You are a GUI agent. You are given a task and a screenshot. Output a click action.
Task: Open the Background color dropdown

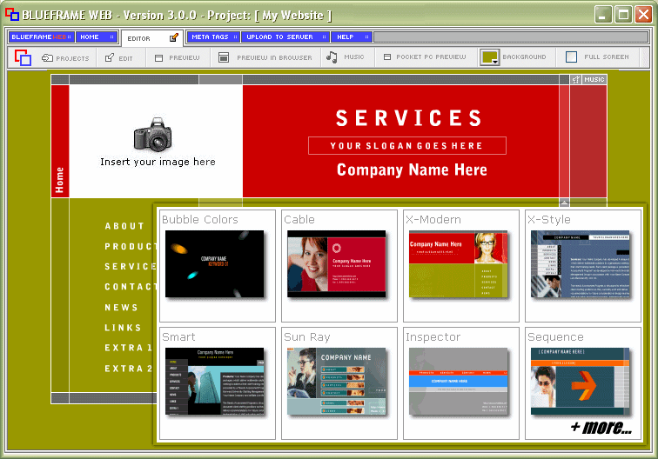coord(490,57)
